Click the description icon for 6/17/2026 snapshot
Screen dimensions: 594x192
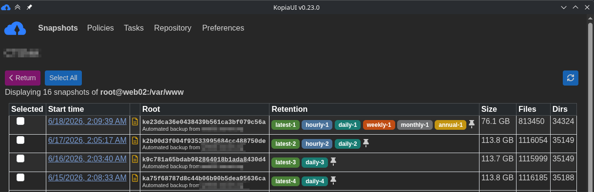pos(135,140)
